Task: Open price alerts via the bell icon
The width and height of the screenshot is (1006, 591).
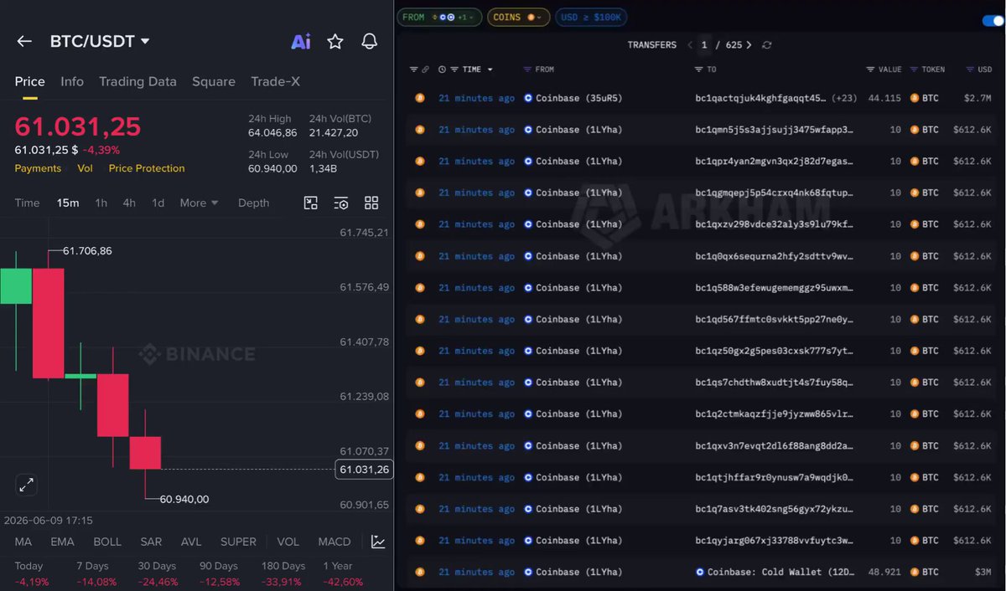Action: click(x=369, y=41)
